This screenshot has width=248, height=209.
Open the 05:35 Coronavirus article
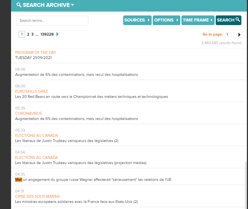pyautogui.click(x=76, y=119)
